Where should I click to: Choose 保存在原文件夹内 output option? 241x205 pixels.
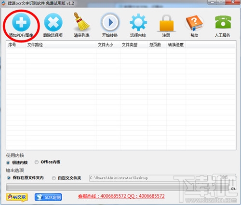9,178
